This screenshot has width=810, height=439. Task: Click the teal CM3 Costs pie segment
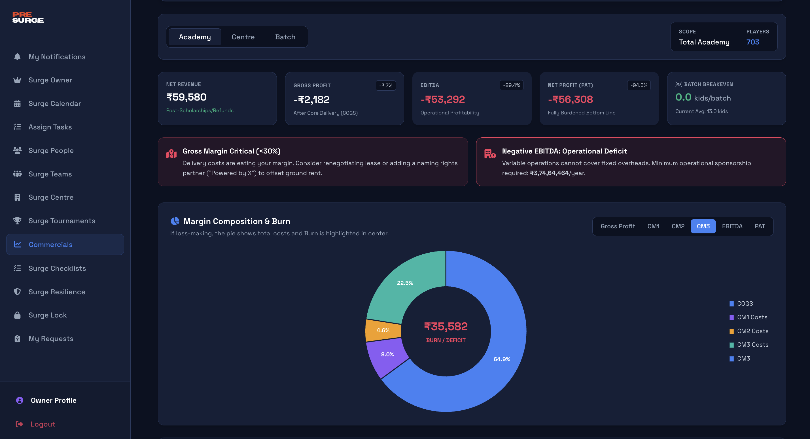click(406, 283)
